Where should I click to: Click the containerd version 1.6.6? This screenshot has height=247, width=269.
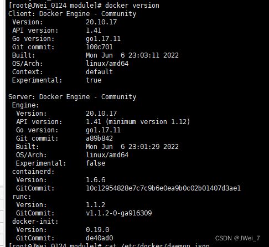coord(96,180)
